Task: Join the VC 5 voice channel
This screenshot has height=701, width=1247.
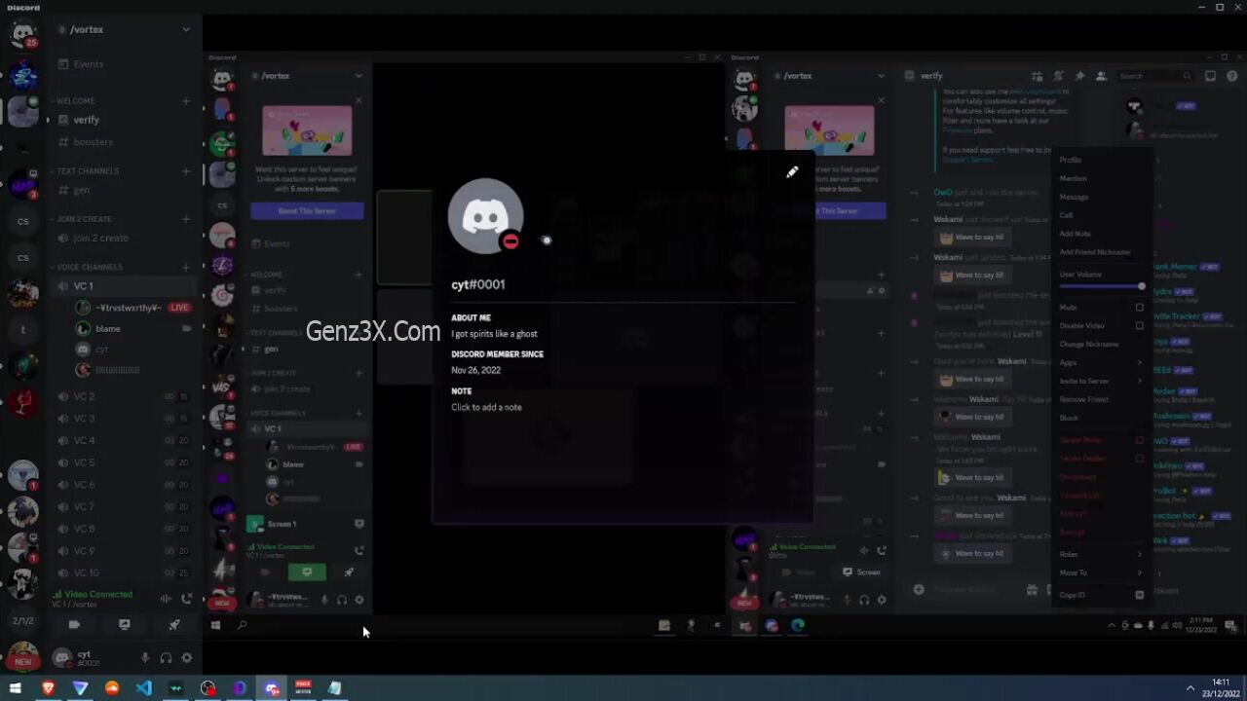Action: [126, 462]
